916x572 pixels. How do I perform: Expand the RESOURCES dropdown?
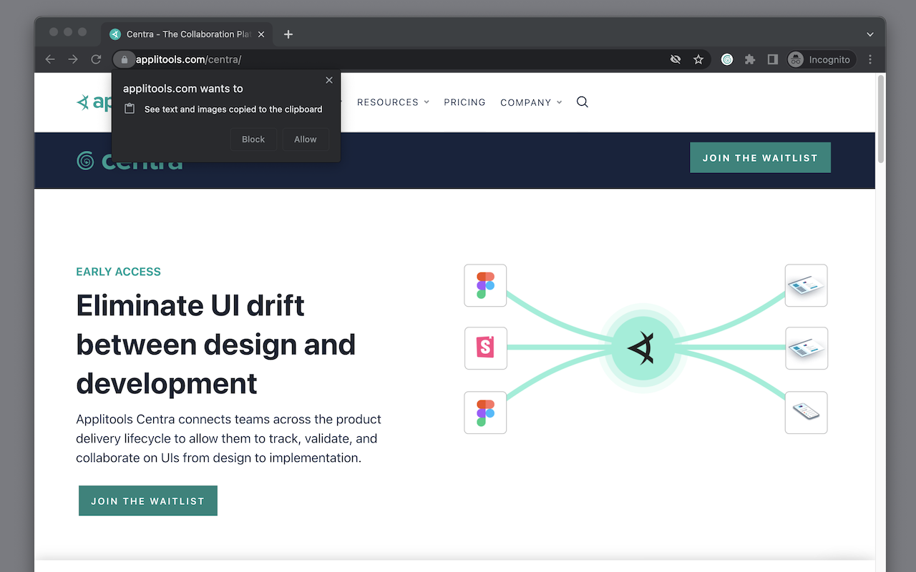click(x=392, y=102)
